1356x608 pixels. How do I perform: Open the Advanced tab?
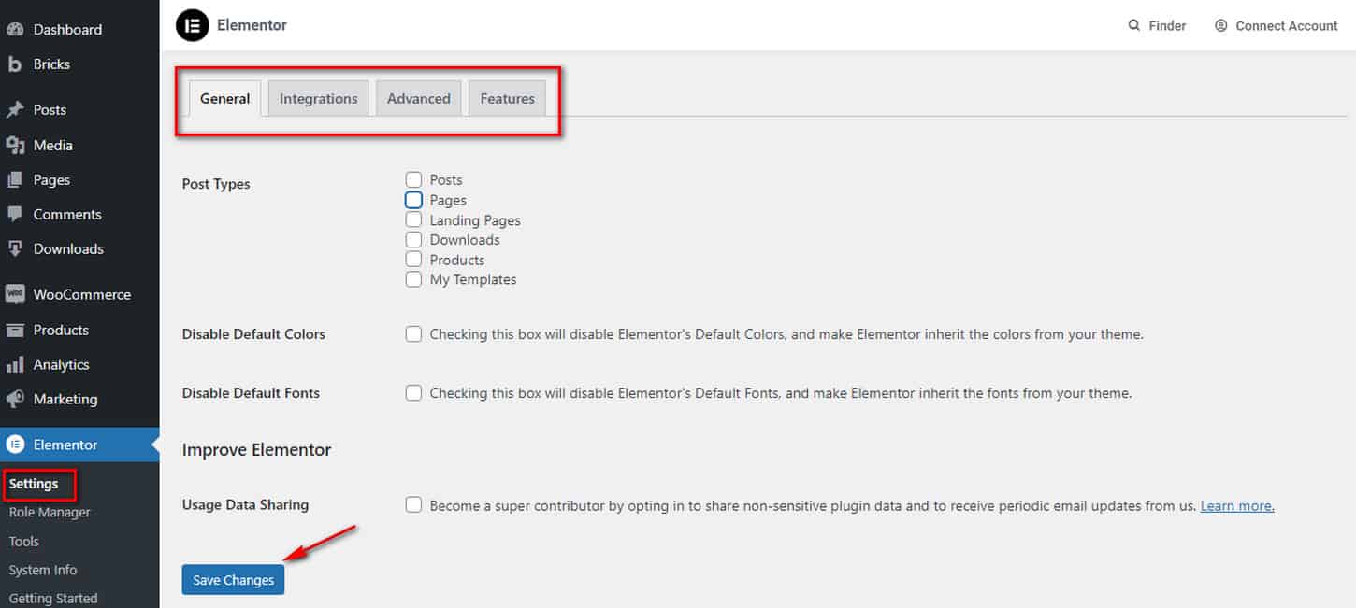(x=419, y=98)
